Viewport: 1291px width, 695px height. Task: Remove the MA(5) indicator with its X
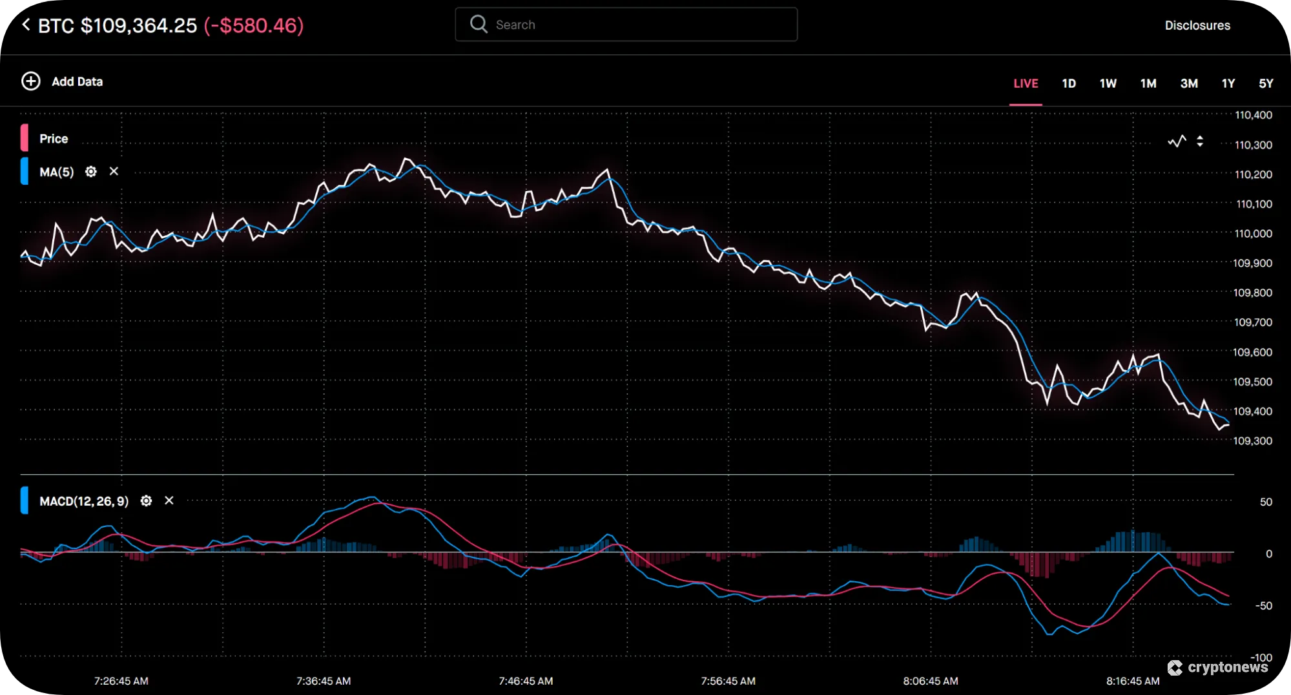pos(114,172)
